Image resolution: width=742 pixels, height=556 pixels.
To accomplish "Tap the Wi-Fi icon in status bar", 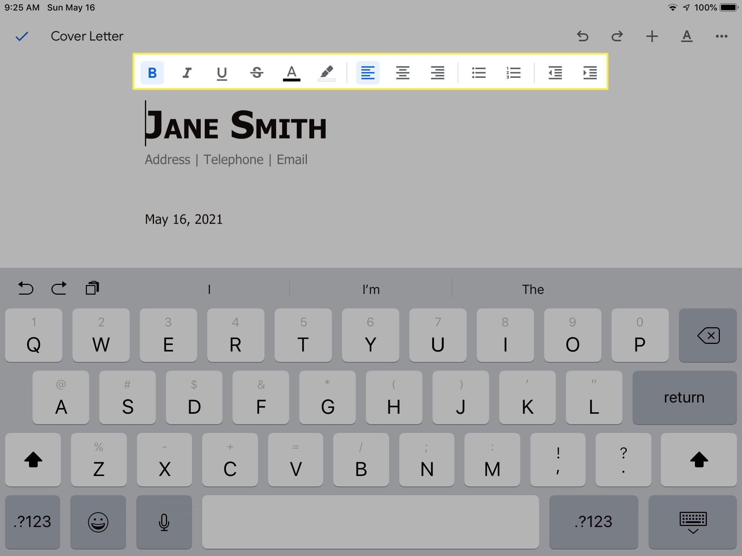I will pyautogui.click(x=673, y=8).
